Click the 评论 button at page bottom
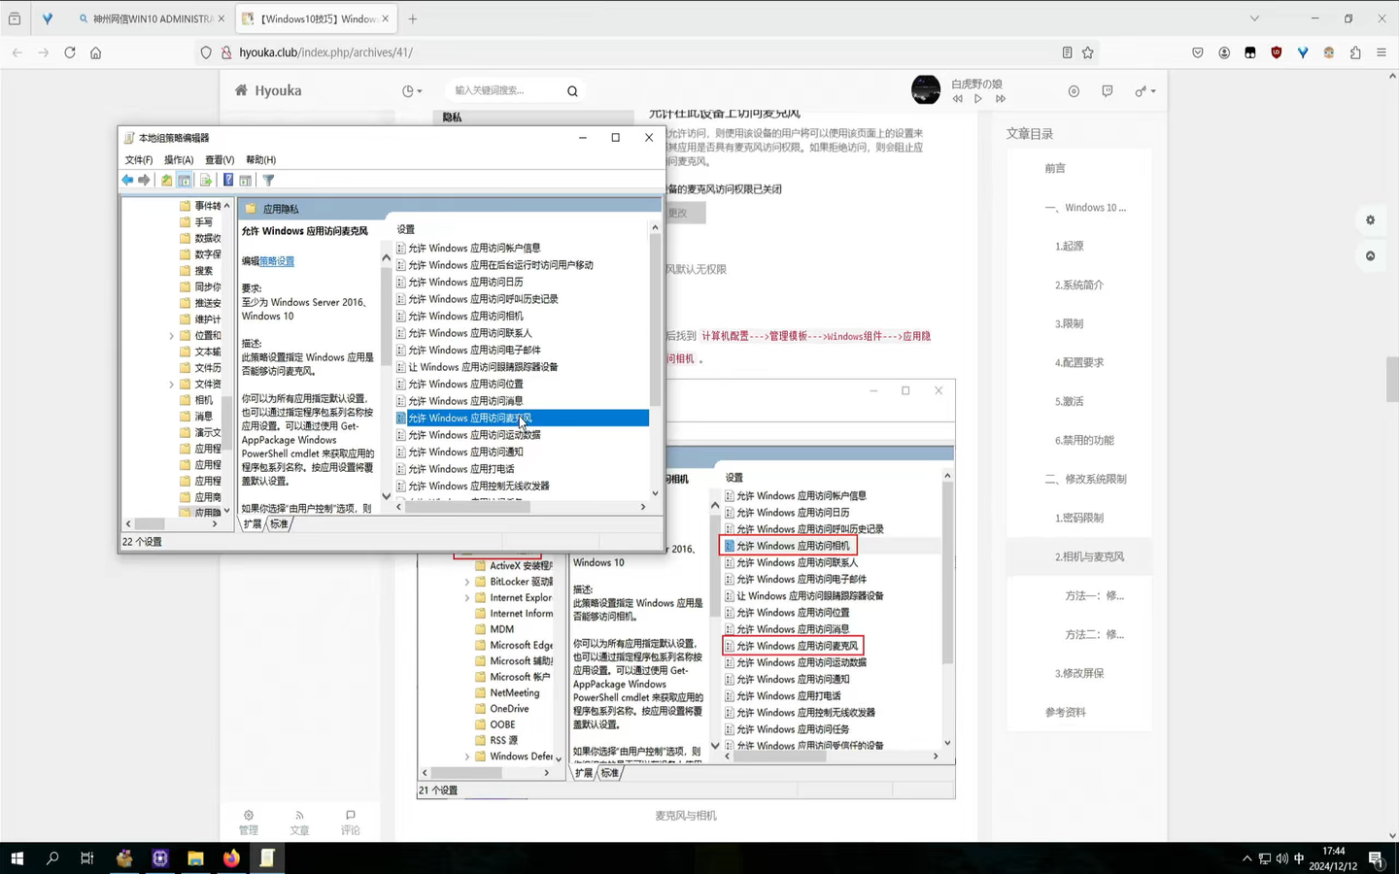This screenshot has width=1399, height=874. (x=351, y=823)
